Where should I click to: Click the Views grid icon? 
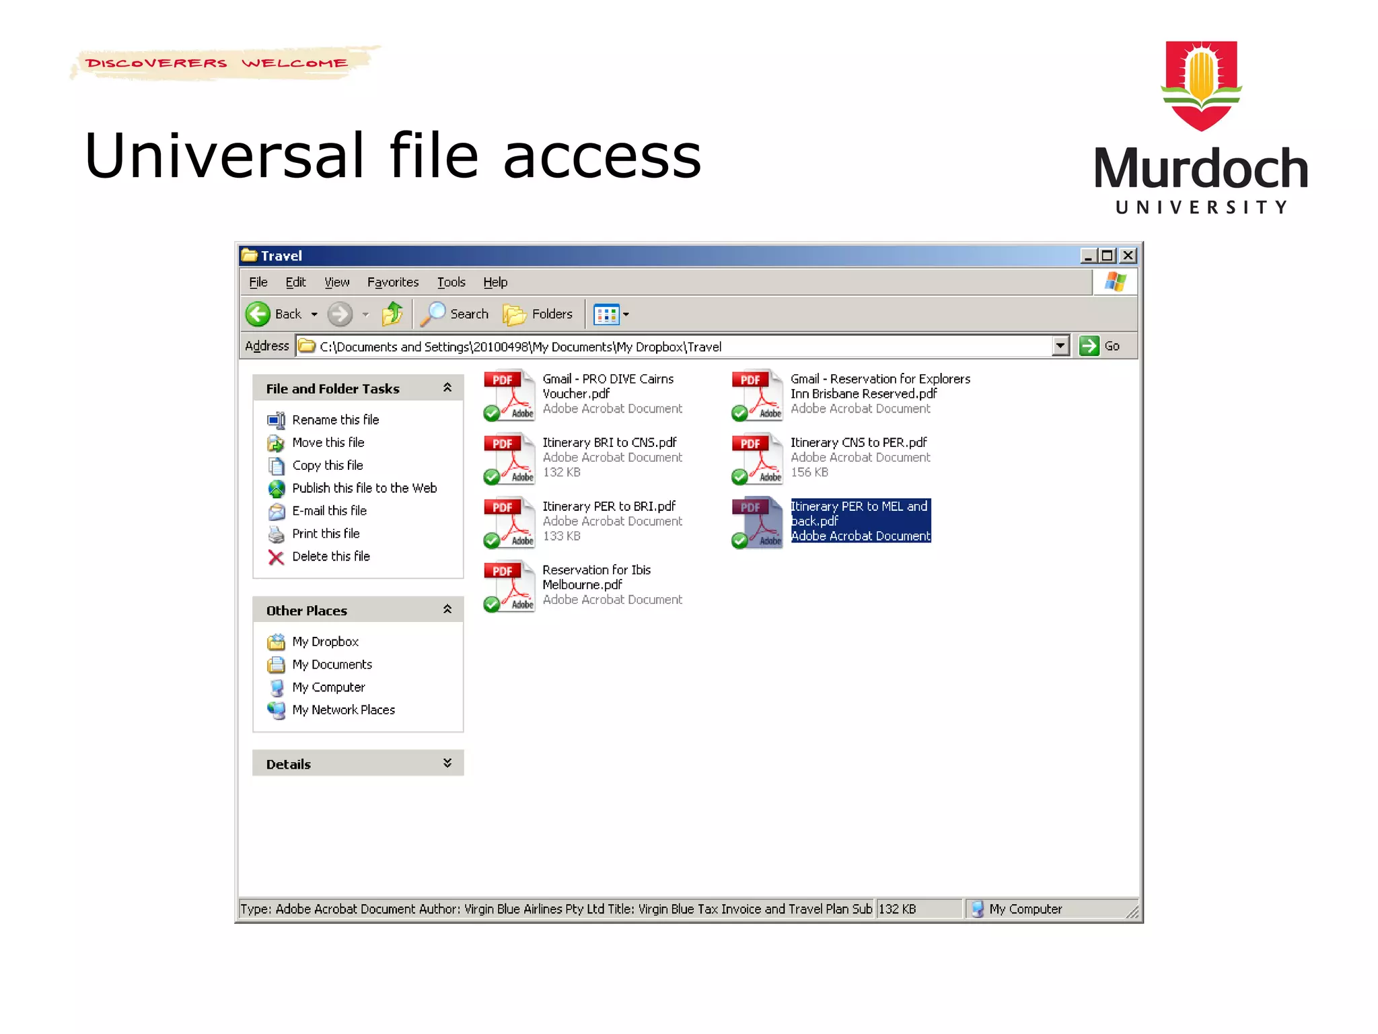point(606,314)
